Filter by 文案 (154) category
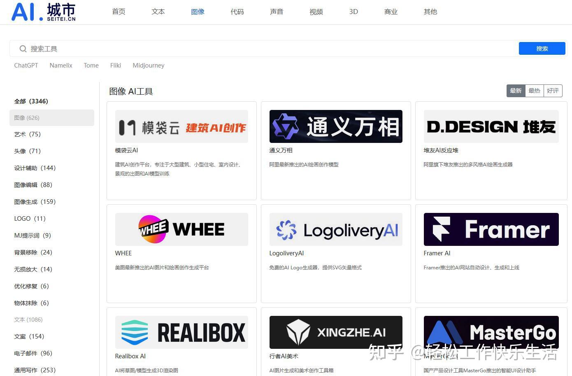Image resolution: width=572 pixels, height=376 pixels. pos(29,336)
